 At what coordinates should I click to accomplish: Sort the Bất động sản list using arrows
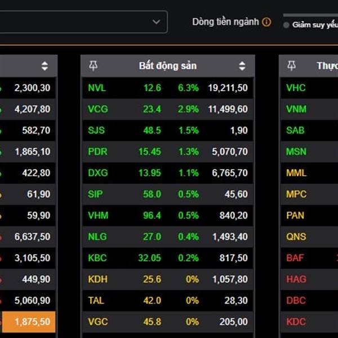(x=242, y=66)
